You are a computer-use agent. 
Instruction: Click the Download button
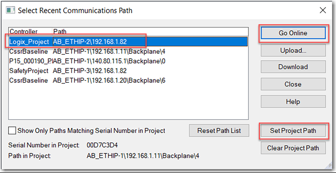[x=293, y=67]
